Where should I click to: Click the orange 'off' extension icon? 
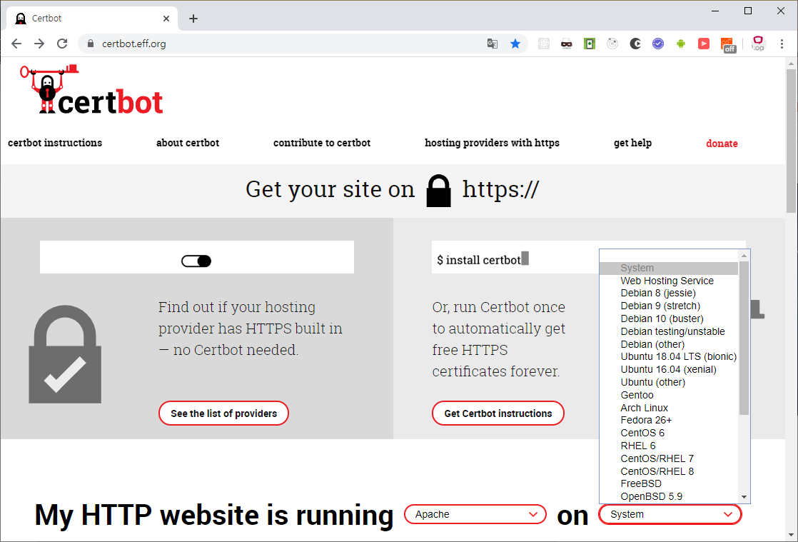click(728, 45)
